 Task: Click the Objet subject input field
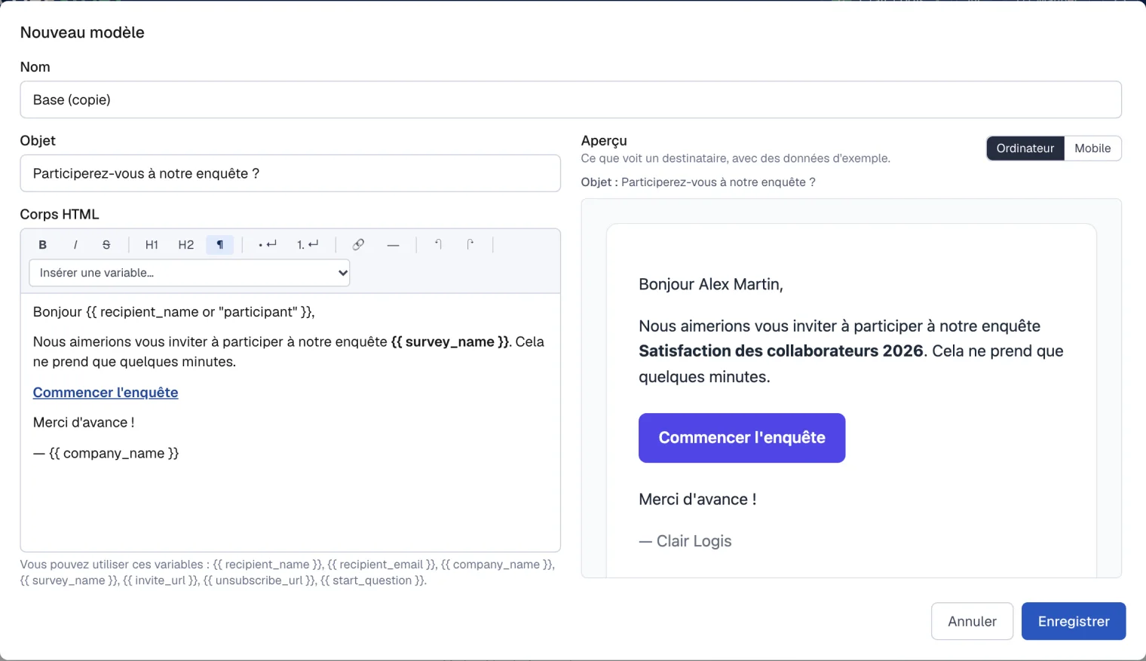point(290,173)
